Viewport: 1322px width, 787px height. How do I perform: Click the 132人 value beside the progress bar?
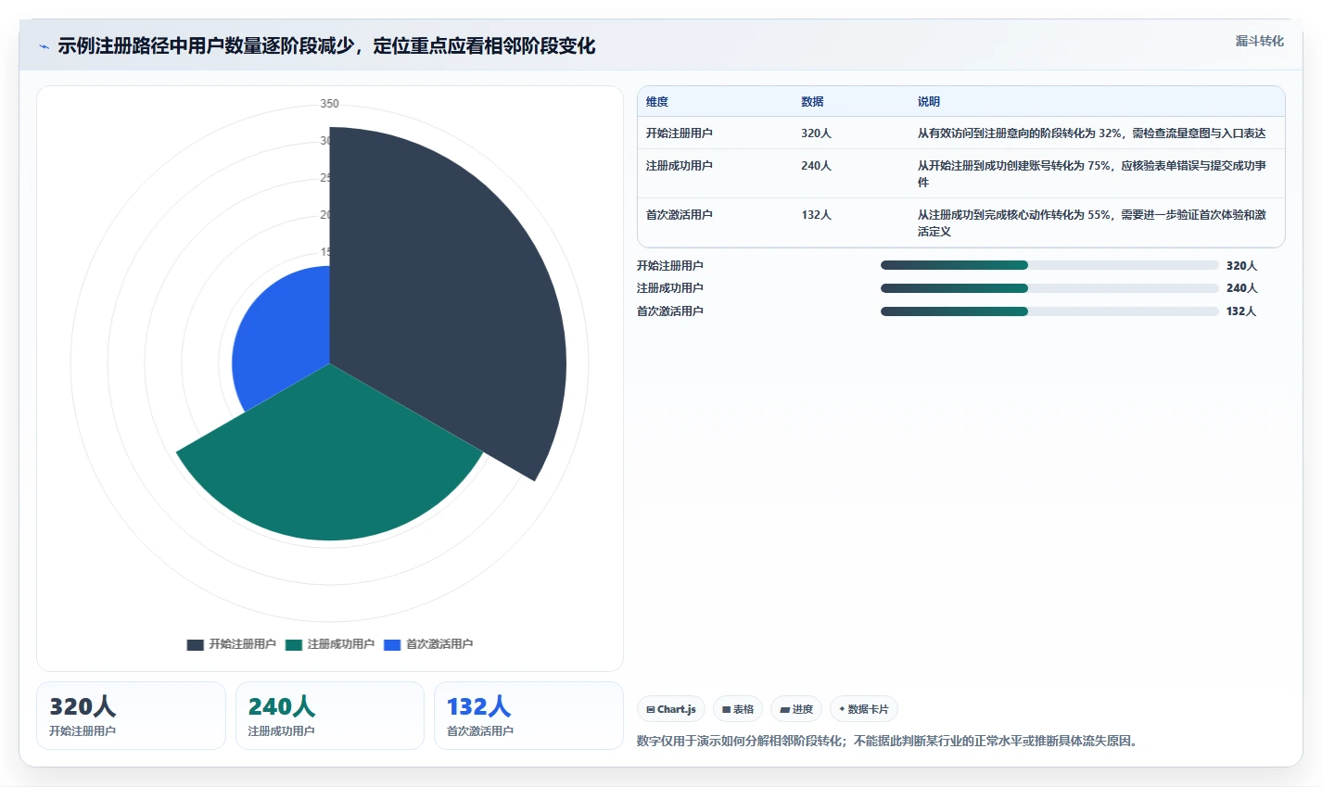click(1242, 311)
